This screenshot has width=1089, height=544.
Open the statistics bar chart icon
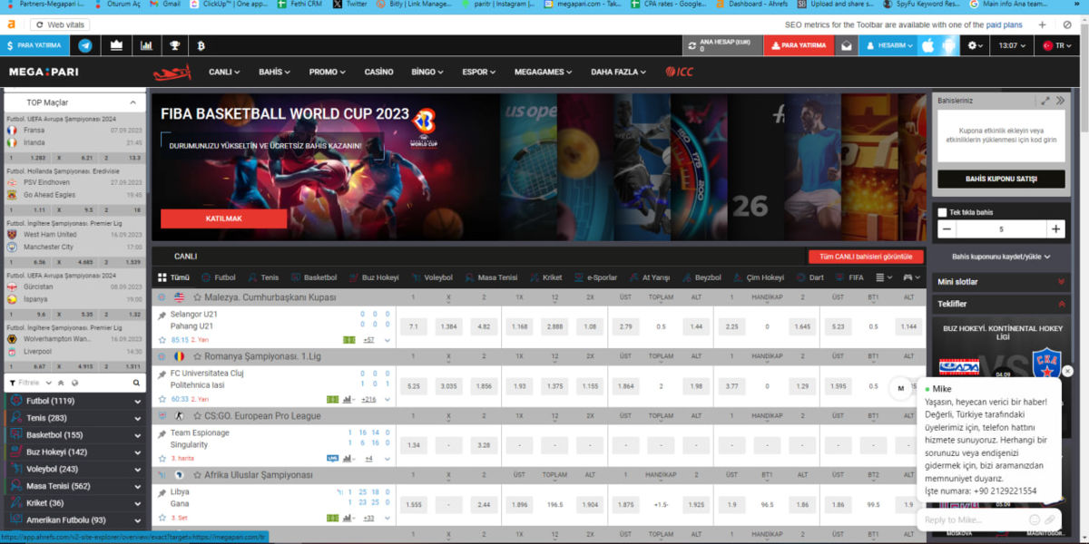(x=146, y=45)
